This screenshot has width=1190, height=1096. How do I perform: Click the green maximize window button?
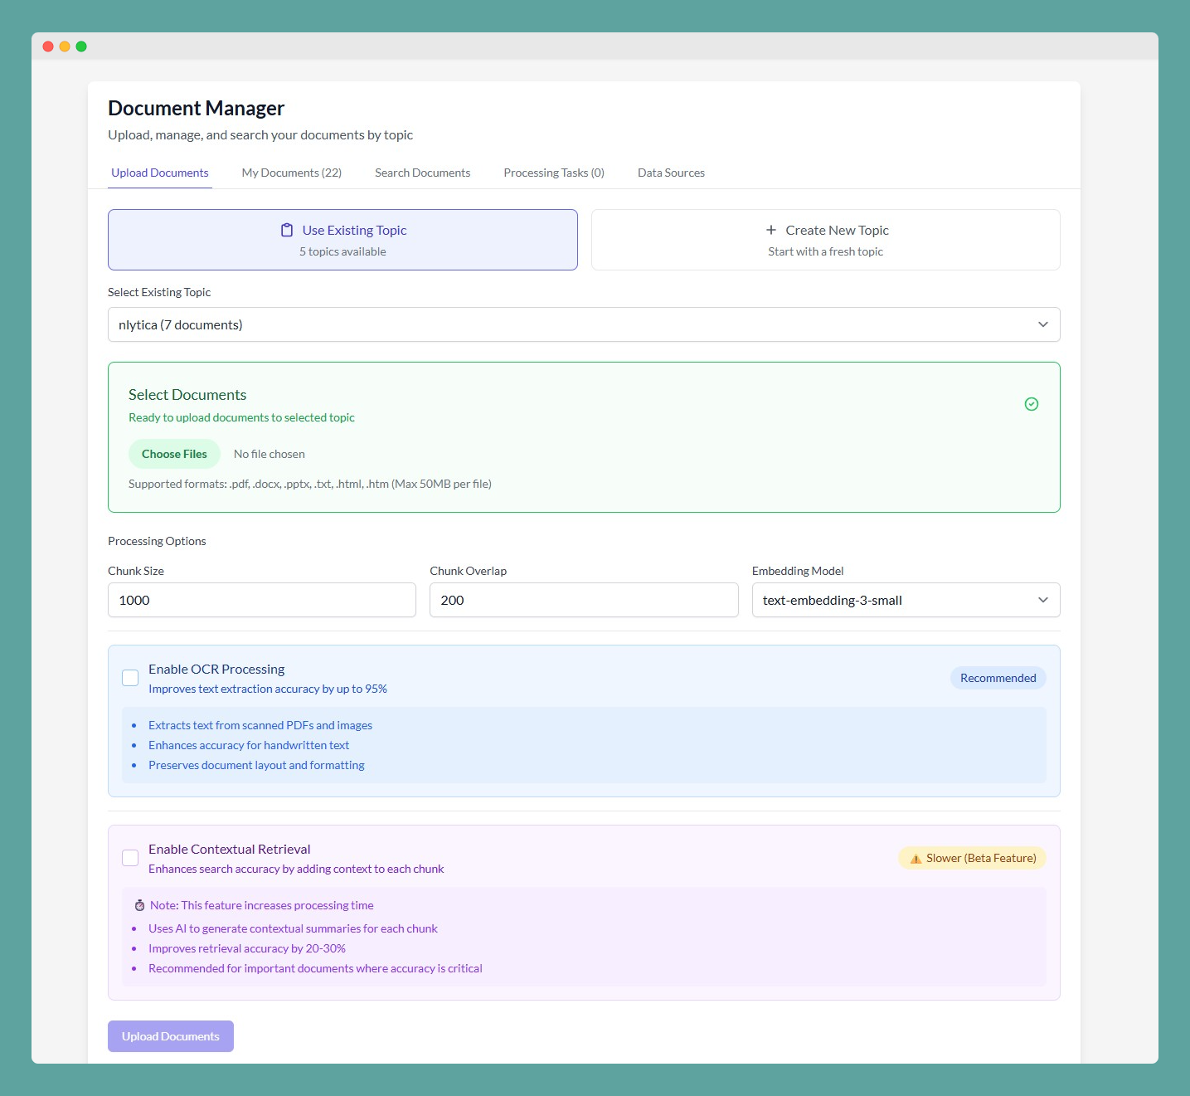point(81,46)
